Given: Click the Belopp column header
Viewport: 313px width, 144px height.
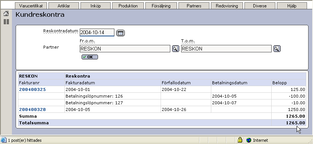Looking at the screenshot, I should point(279,83).
